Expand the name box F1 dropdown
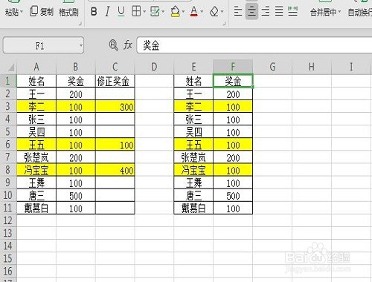 pos(80,45)
